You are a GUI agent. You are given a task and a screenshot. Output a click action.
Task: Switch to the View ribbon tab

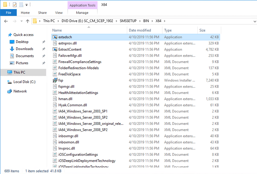coord(59,13)
